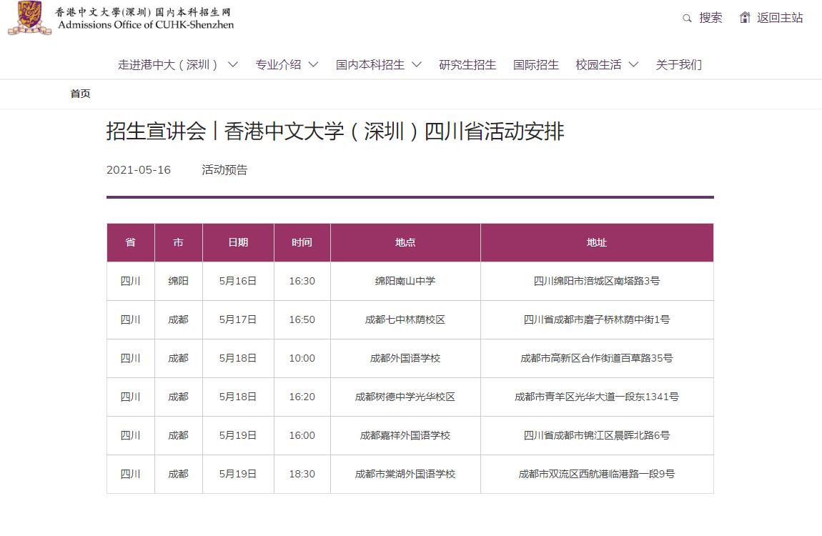
Task: Expand chevron next to 走进港中大（深圳）
Action: coord(233,64)
